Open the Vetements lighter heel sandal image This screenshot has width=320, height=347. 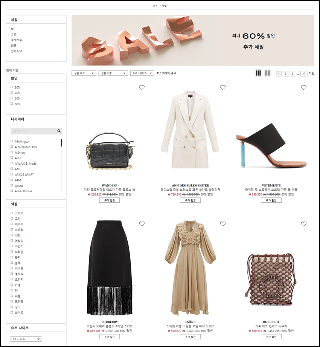point(271,145)
